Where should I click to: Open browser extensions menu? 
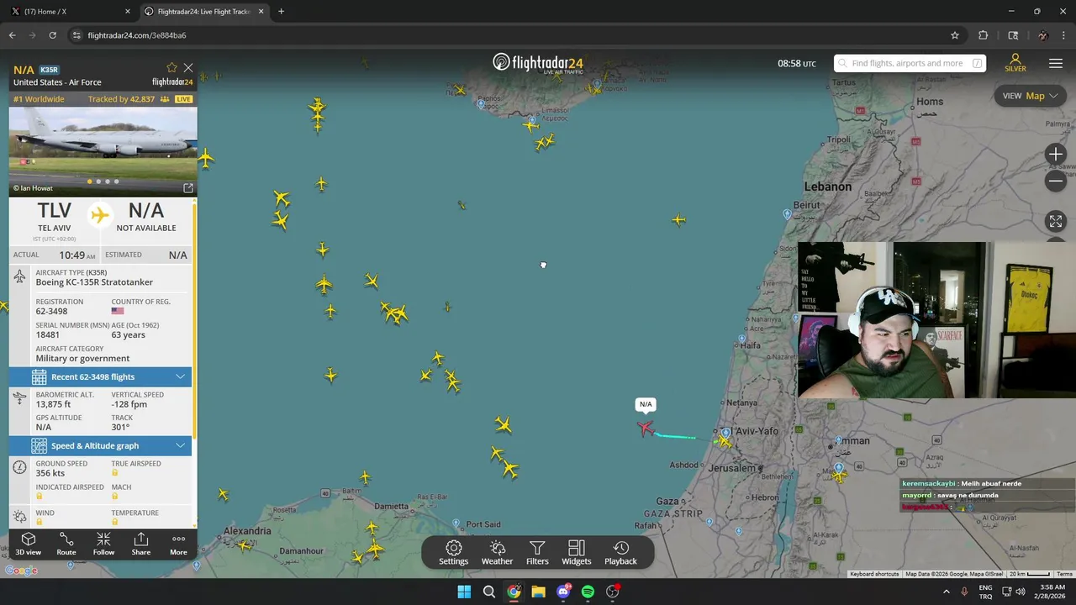(x=983, y=35)
